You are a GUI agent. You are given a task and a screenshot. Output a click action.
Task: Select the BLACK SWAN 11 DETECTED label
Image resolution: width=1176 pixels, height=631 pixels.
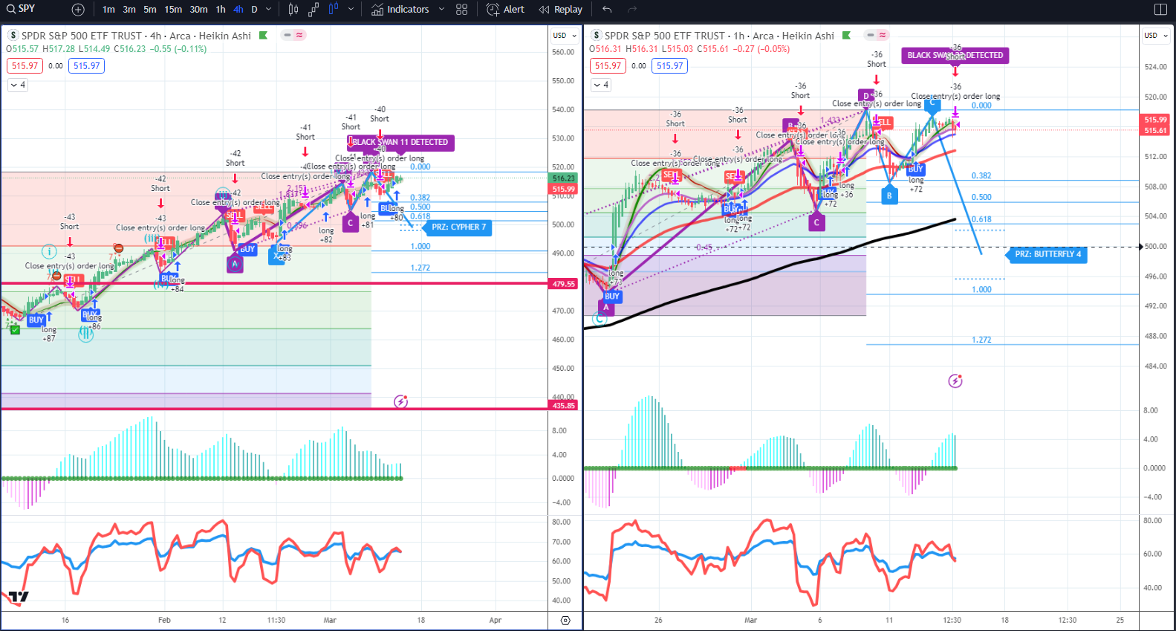pyautogui.click(x=400, y=142)
